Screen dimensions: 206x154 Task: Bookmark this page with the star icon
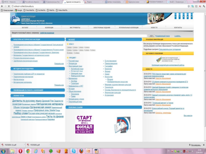pyautogui.click(x=189, y=6)
